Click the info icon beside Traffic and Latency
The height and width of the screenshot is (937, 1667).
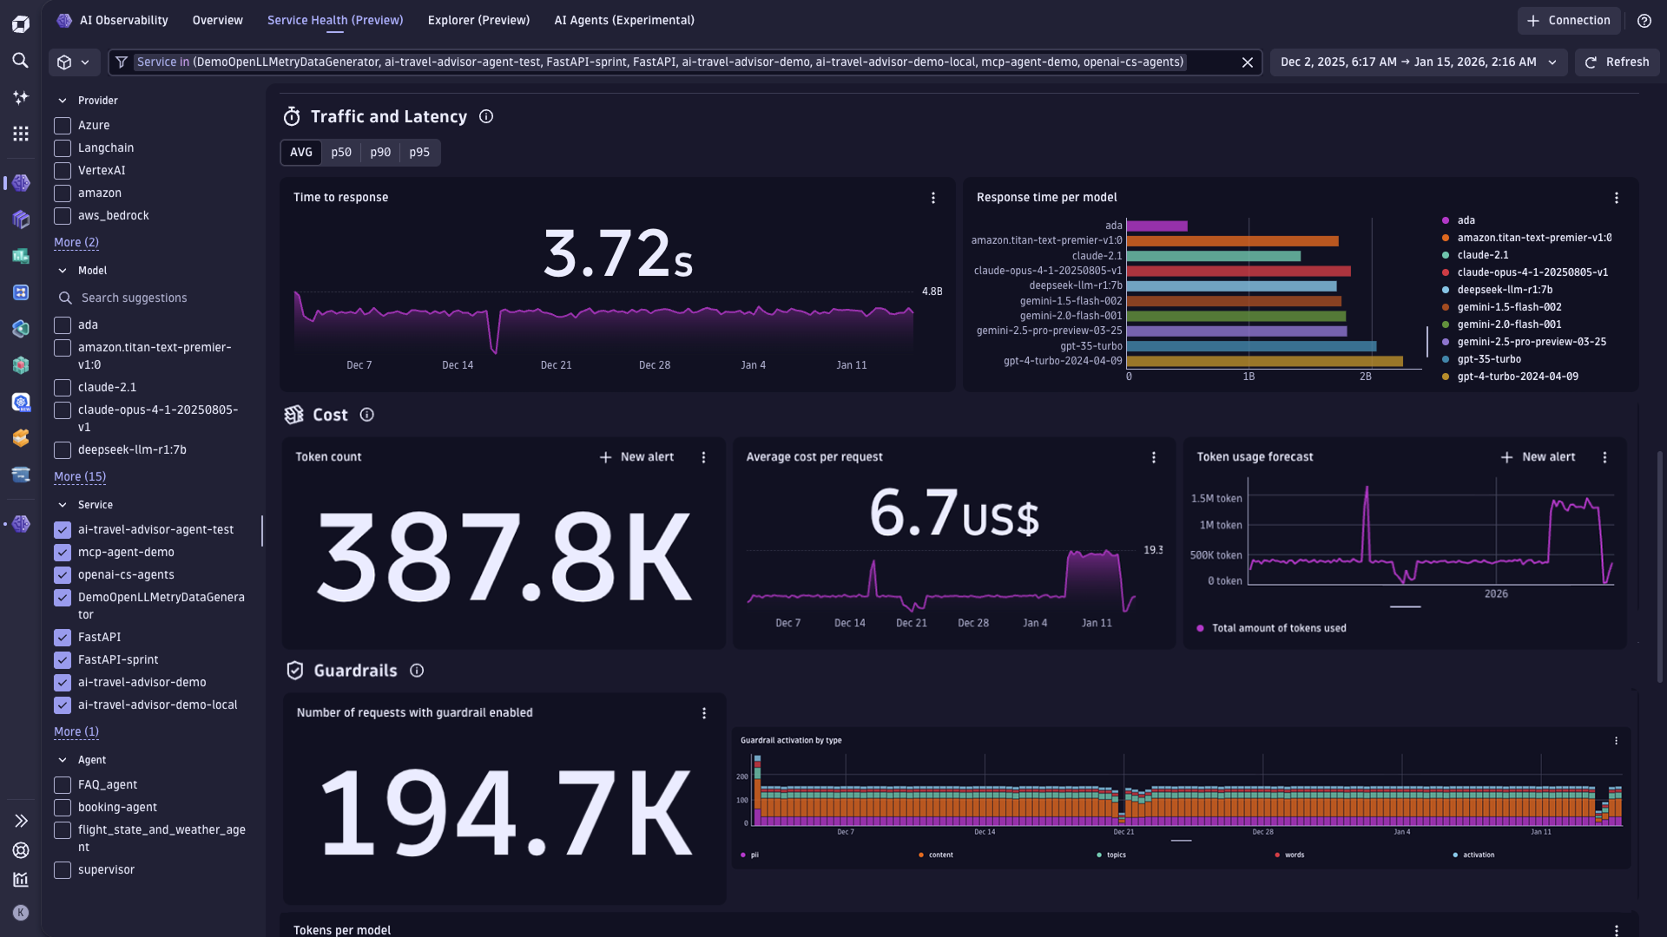(x=486, y=116)
